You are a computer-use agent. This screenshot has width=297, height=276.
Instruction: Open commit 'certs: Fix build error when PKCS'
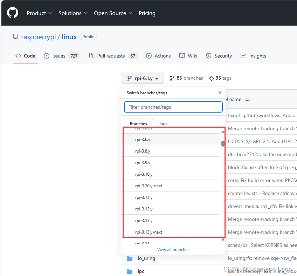pos(262,180)
